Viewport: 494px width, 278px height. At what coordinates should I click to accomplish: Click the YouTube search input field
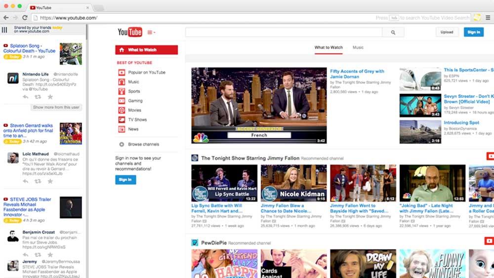(284, 32)
